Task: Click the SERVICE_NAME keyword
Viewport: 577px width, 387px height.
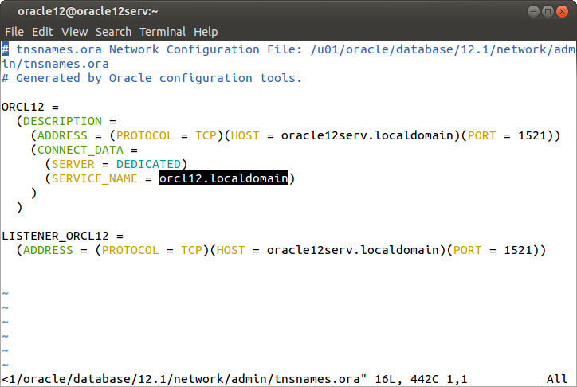Action: [95, 178]
